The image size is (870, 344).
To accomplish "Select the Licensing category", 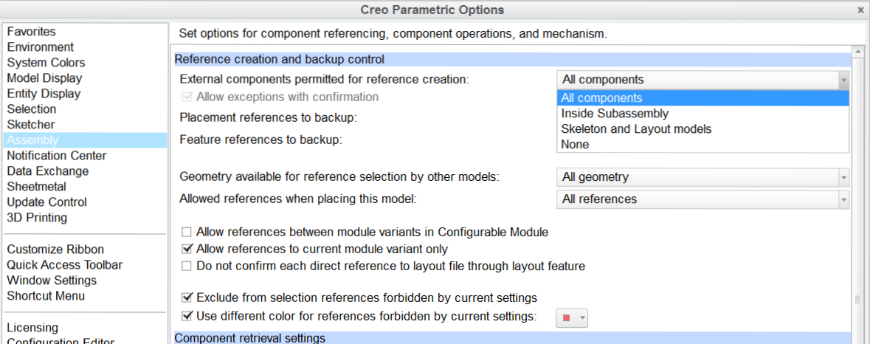I will 32,328.
